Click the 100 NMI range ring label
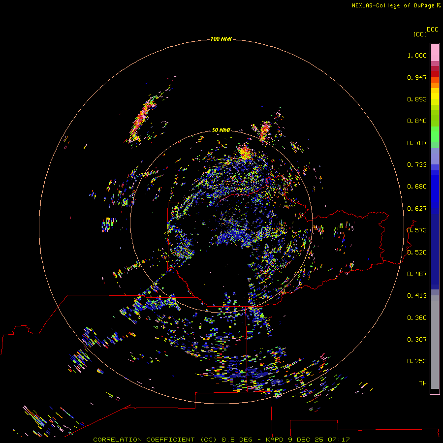This screenshot has height=443, width=443. [221, 39]
